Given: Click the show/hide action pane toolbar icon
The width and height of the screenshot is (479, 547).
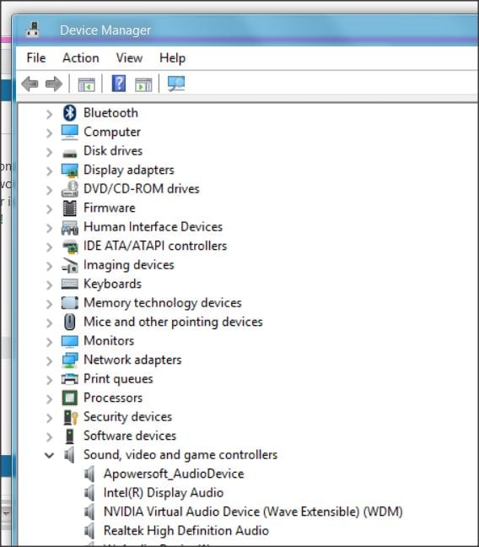Looking at the screenshot, I should tap(143, 84).
